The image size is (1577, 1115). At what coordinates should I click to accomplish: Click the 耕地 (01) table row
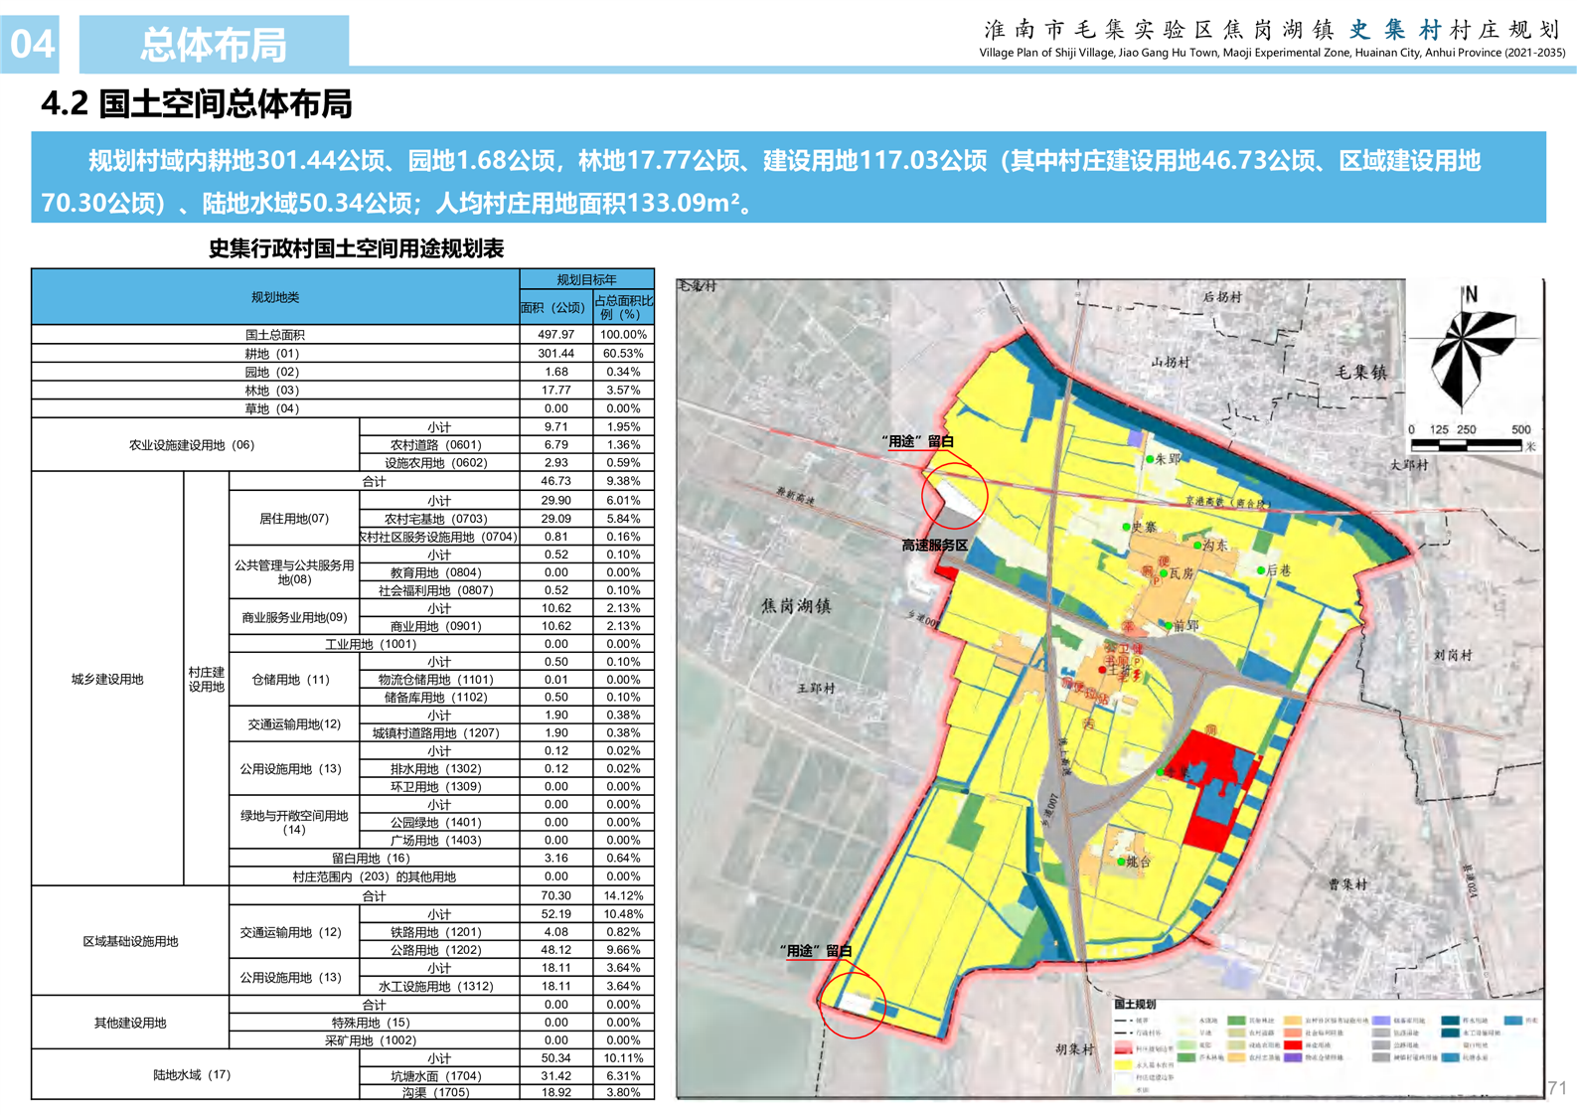coord(273,354)
